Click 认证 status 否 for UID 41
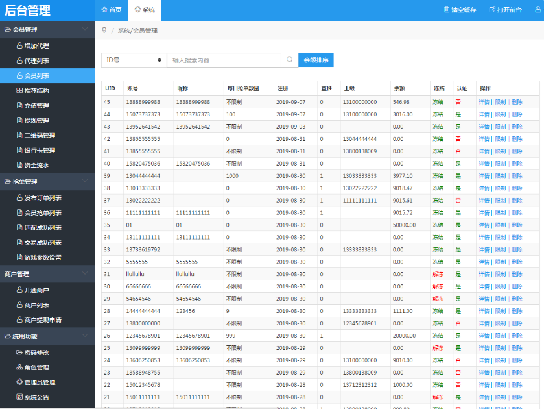 458,151
